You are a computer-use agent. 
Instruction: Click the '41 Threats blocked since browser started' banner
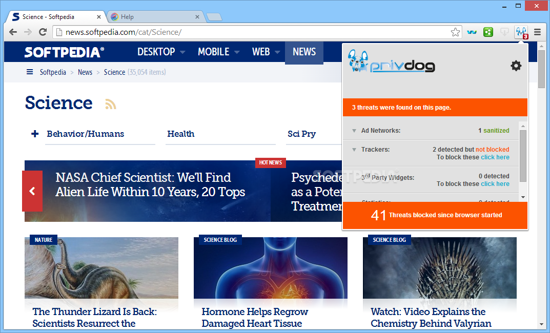coord(435,215)
